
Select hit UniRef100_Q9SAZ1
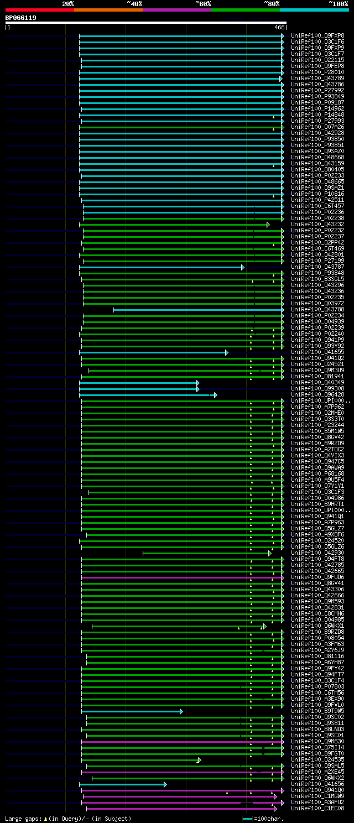pos(317,188)
